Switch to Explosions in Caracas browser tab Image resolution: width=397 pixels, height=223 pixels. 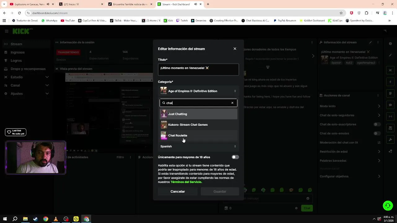29,4
